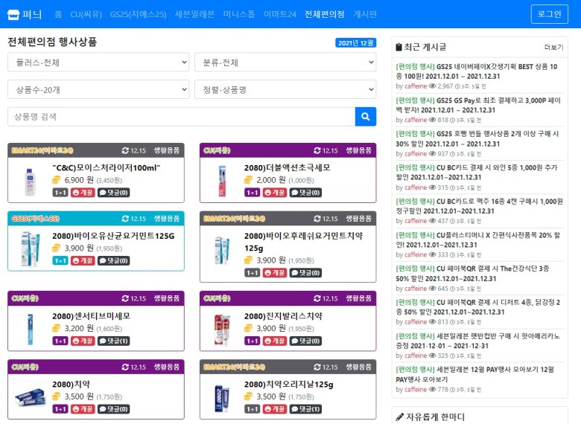Viewport: 581px width, 424px height.
Task: Focus the 상품명 검색 input field
Action: (x=181, y=117)
